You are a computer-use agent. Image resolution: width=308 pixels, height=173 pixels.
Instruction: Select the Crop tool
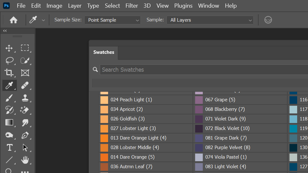(x=9, y=73)
